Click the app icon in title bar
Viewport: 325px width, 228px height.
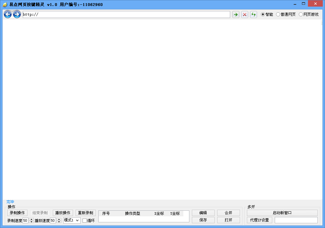(x=5, y=4)
